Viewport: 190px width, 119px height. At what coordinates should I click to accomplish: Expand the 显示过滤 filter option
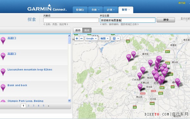[x=185, y=19]
